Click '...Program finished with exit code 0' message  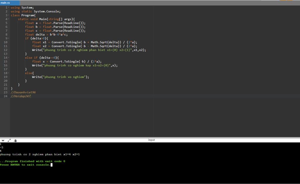[x=33, y=161]
